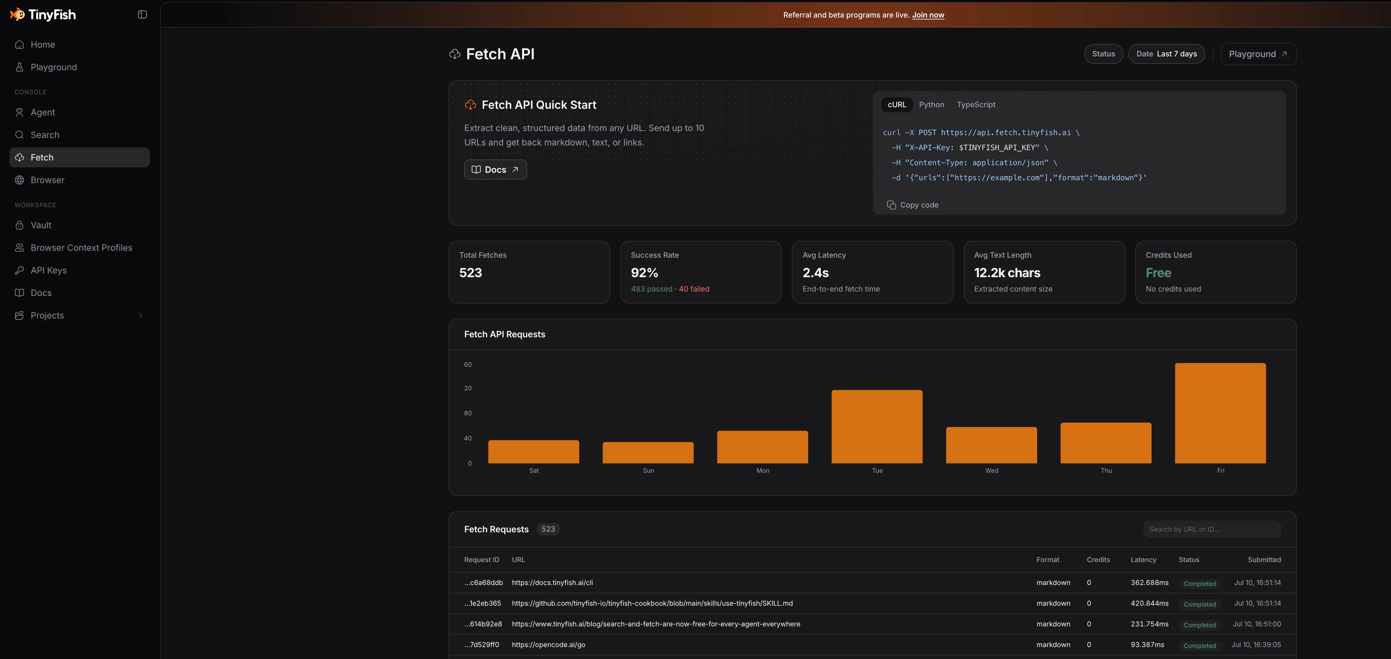
Task: Click the Browser globe icon in the sidebar
Action: [19, 180]
